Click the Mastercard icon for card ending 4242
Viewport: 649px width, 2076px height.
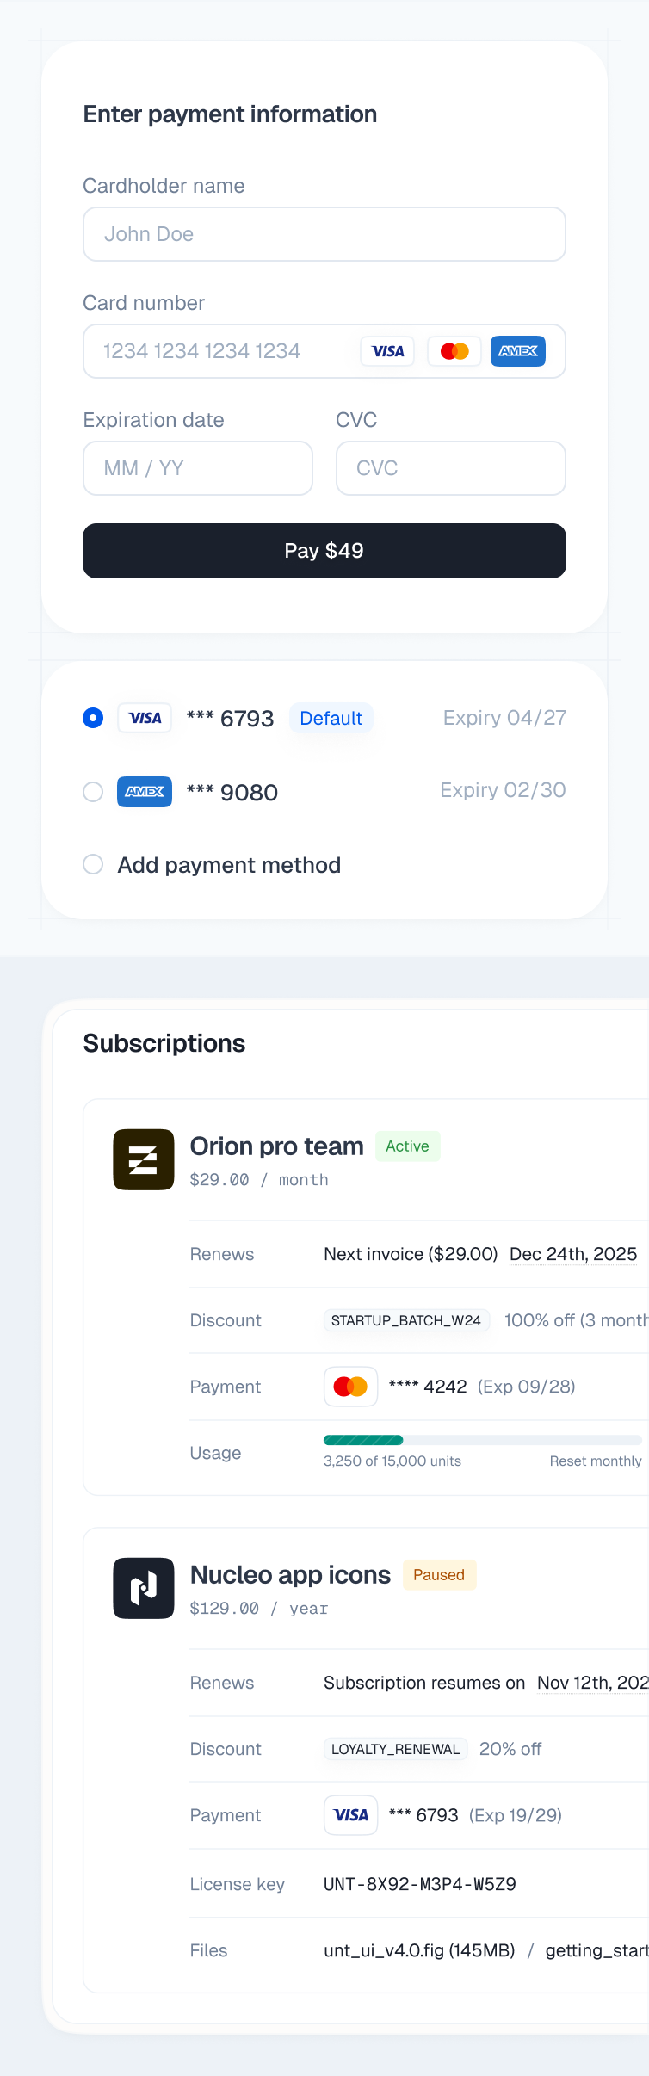coord(350,1386)
